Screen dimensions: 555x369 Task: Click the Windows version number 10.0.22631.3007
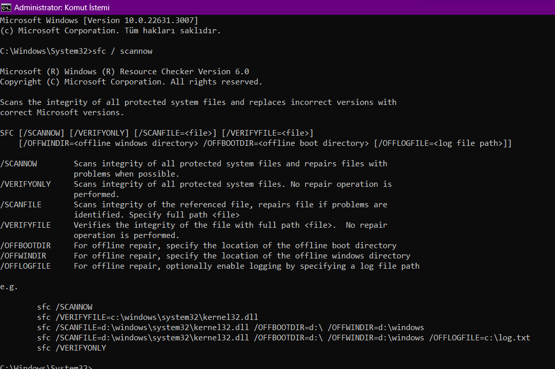pyautogui.click(x=161, y=20)
